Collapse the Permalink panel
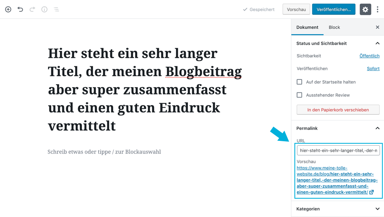 (338, 128)
